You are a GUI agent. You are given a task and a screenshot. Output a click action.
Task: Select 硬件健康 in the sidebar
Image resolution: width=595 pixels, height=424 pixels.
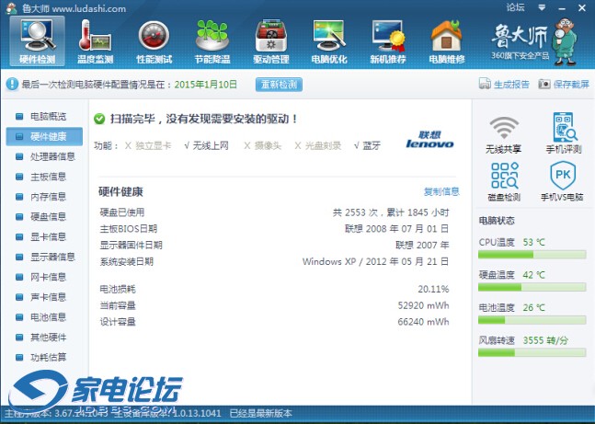click(44, 136)
